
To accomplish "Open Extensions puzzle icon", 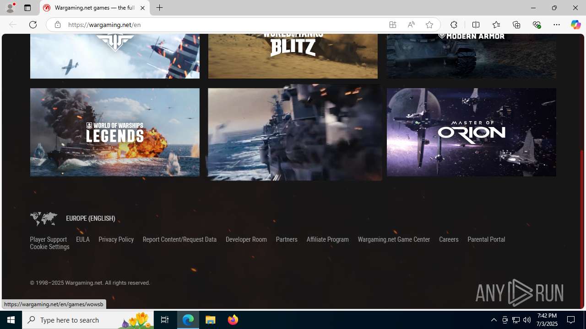I will click(x=454, y=25).
